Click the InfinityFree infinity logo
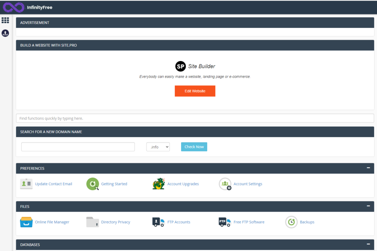The width and height of the screenshot is (377, 251). (14, 7)
